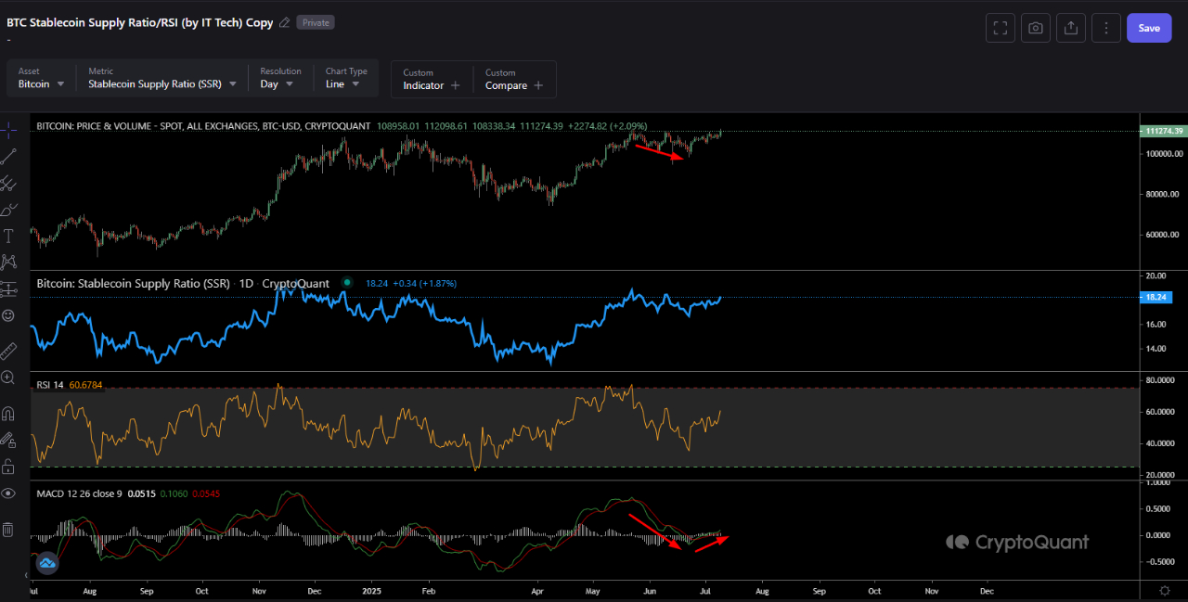Open the remove drawings trash tool
1188x602 pixels.
9,529
